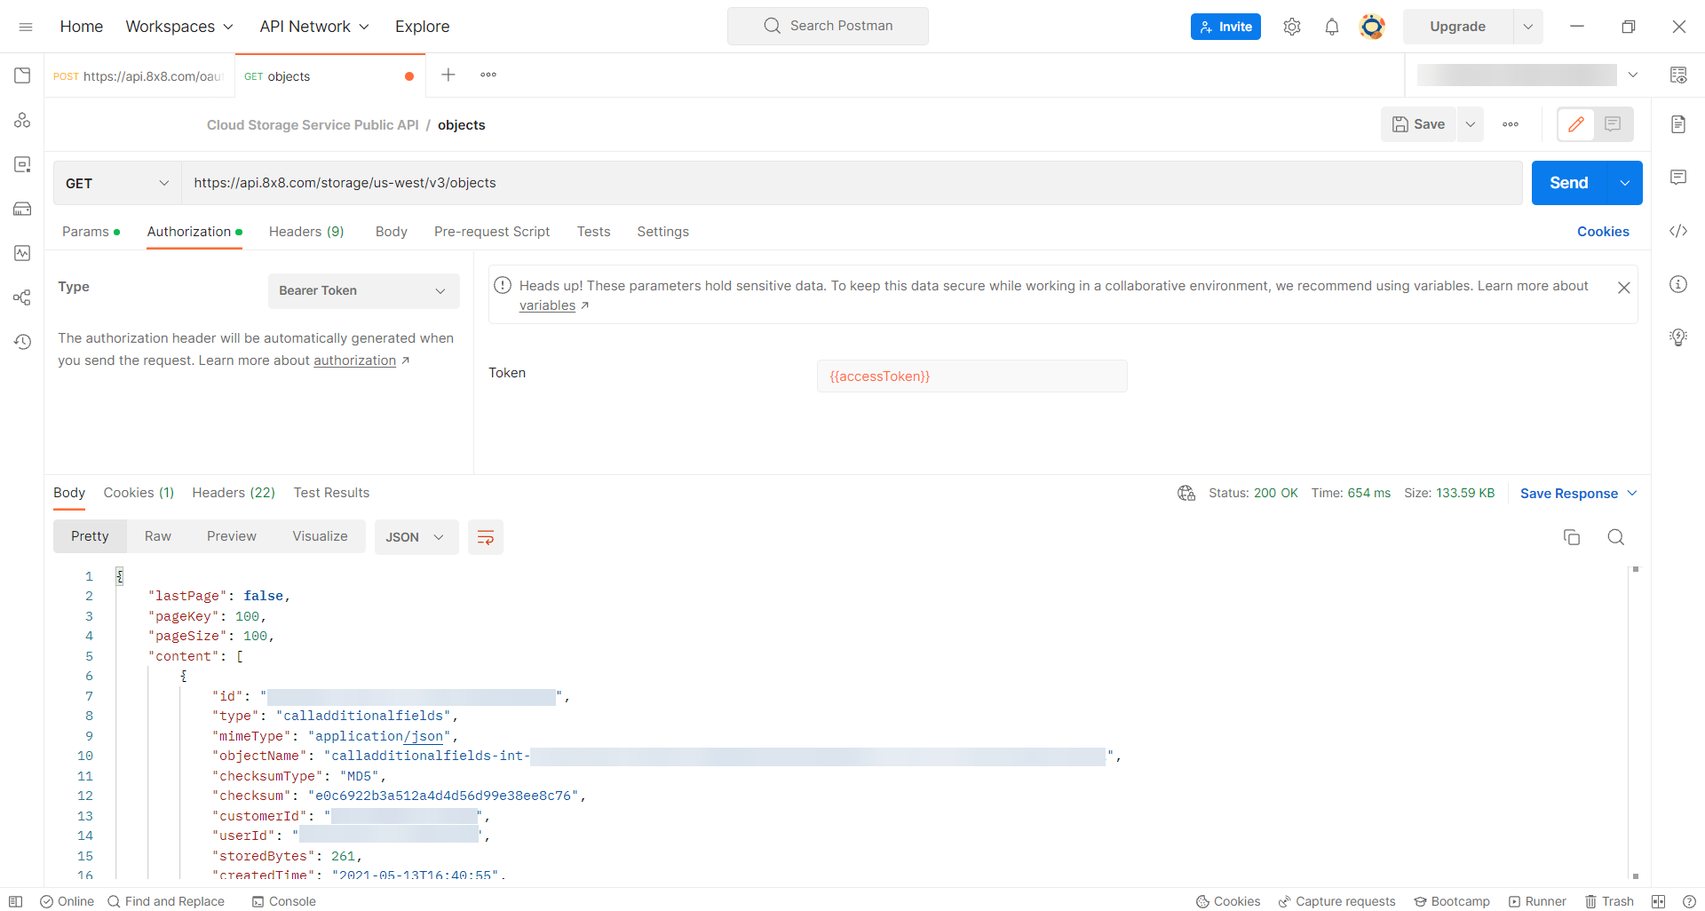Open the user avatar menu
This screenshot has height=911, width=1705.
point(1372,27)
